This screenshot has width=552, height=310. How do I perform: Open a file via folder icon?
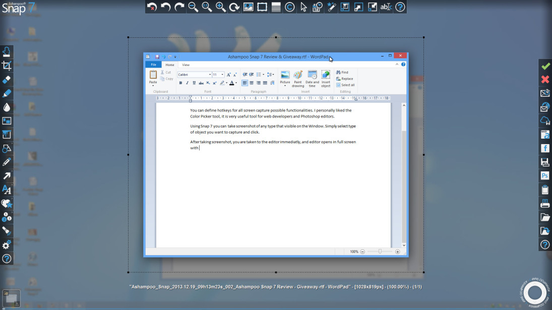(545, 217)
